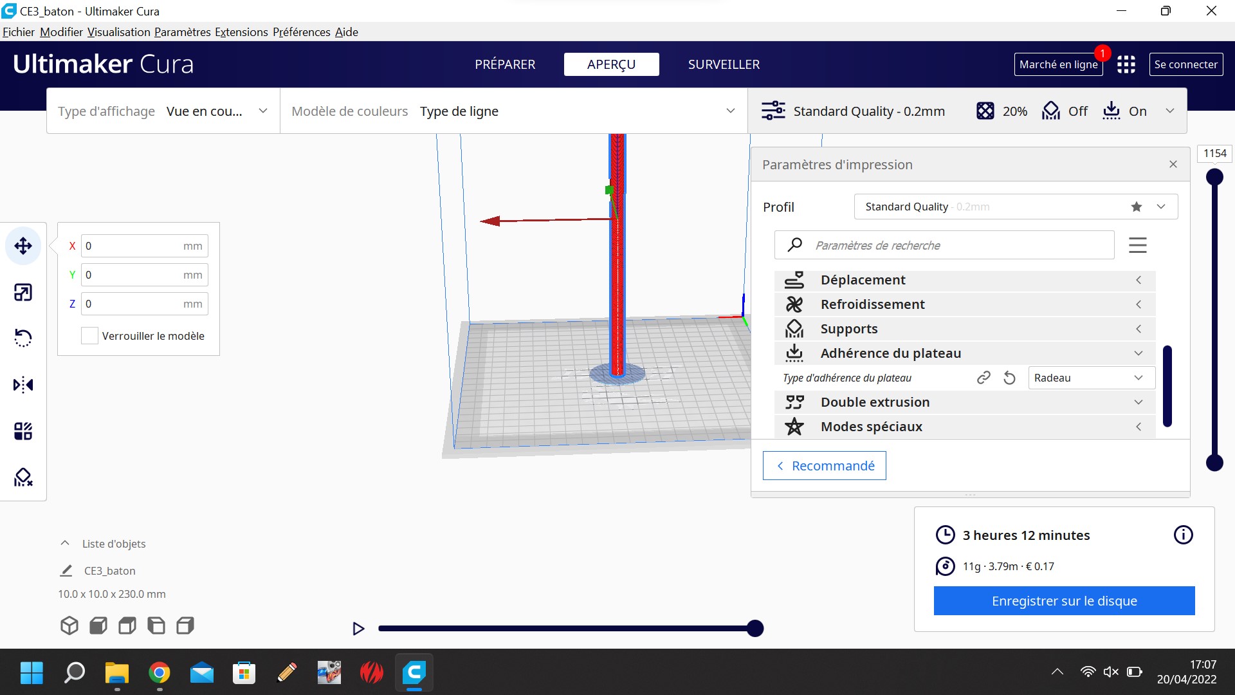The image size is (1235, 695).
Task: Select the Move tool icon
Action: pyautogui.click(x=23, y=246)
